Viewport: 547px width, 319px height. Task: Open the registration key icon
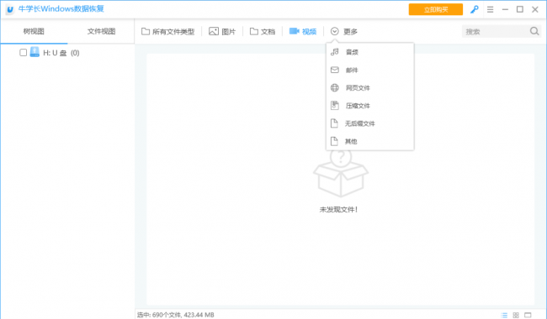pyautogui.click(x=474, y=10)
